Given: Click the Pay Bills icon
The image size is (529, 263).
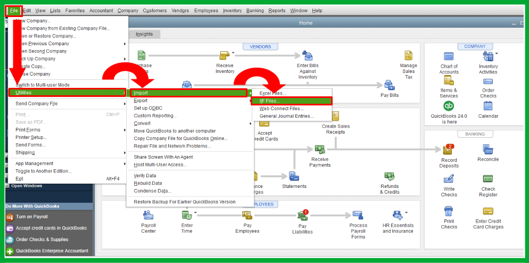Looking at the screenshot, I should (389, 85).
